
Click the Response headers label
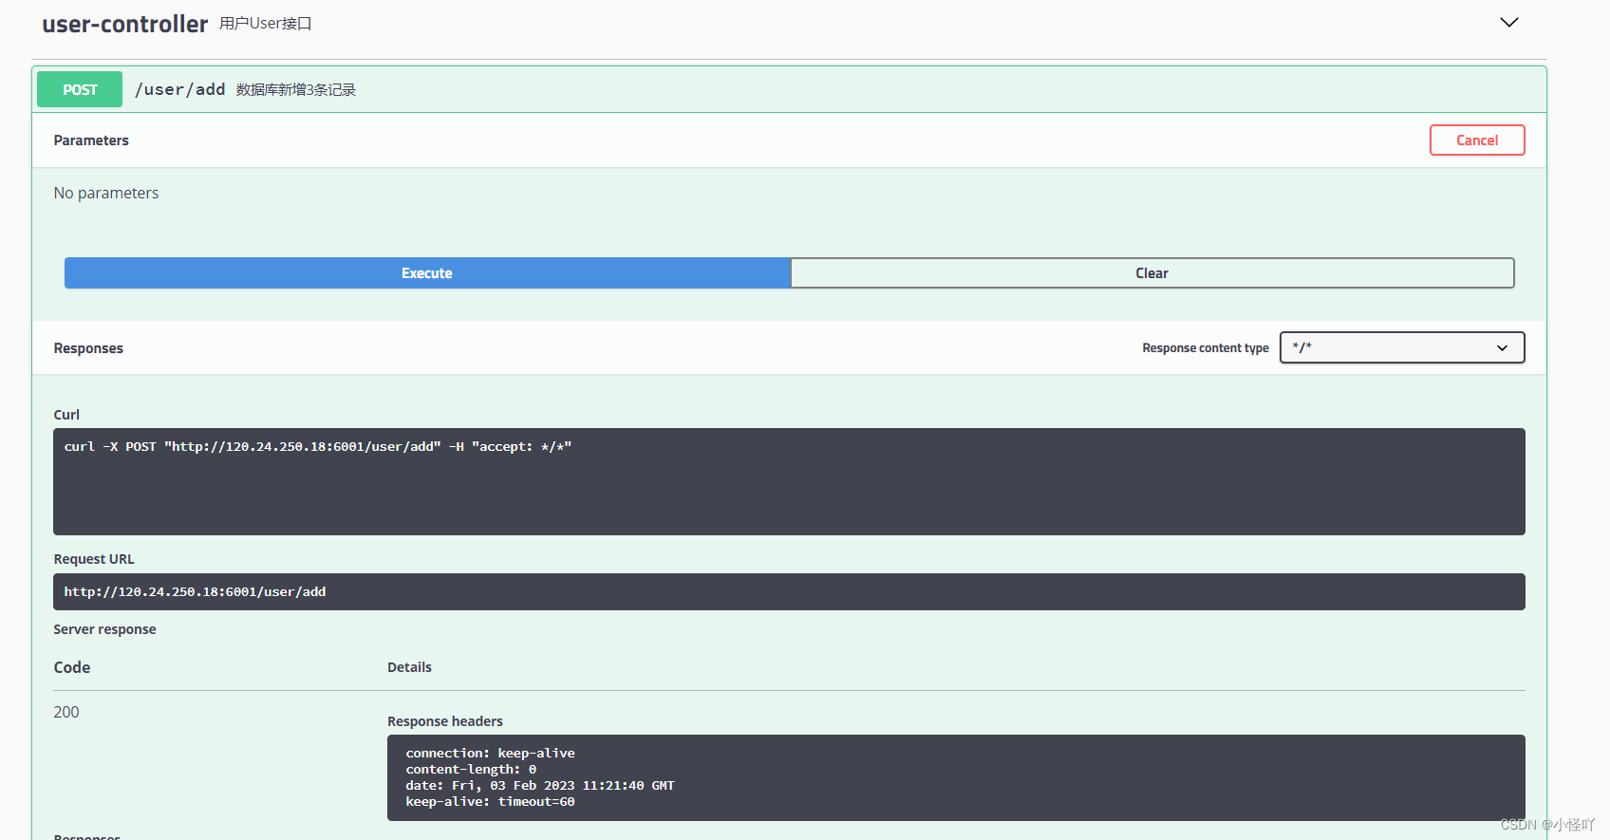(445, 721)
